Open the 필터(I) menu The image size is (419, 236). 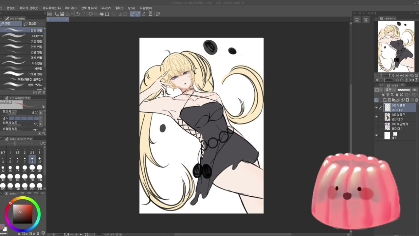coord(119,8)
